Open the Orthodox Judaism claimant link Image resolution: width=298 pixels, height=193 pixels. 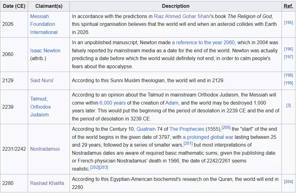coord(41,111)
